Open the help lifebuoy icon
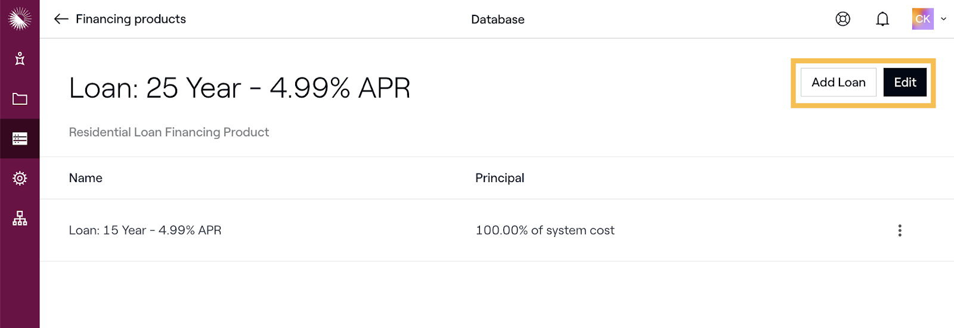Viewport: 954px width, 328px height. pos(843,19)
